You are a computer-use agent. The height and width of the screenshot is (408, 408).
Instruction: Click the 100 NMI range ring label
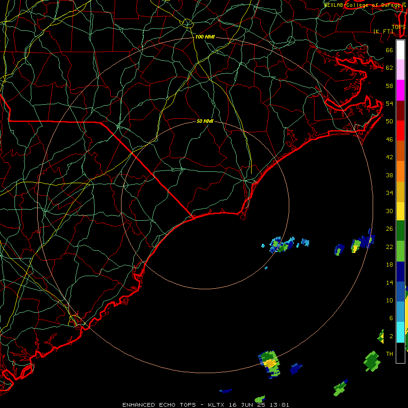click(205, 37)
